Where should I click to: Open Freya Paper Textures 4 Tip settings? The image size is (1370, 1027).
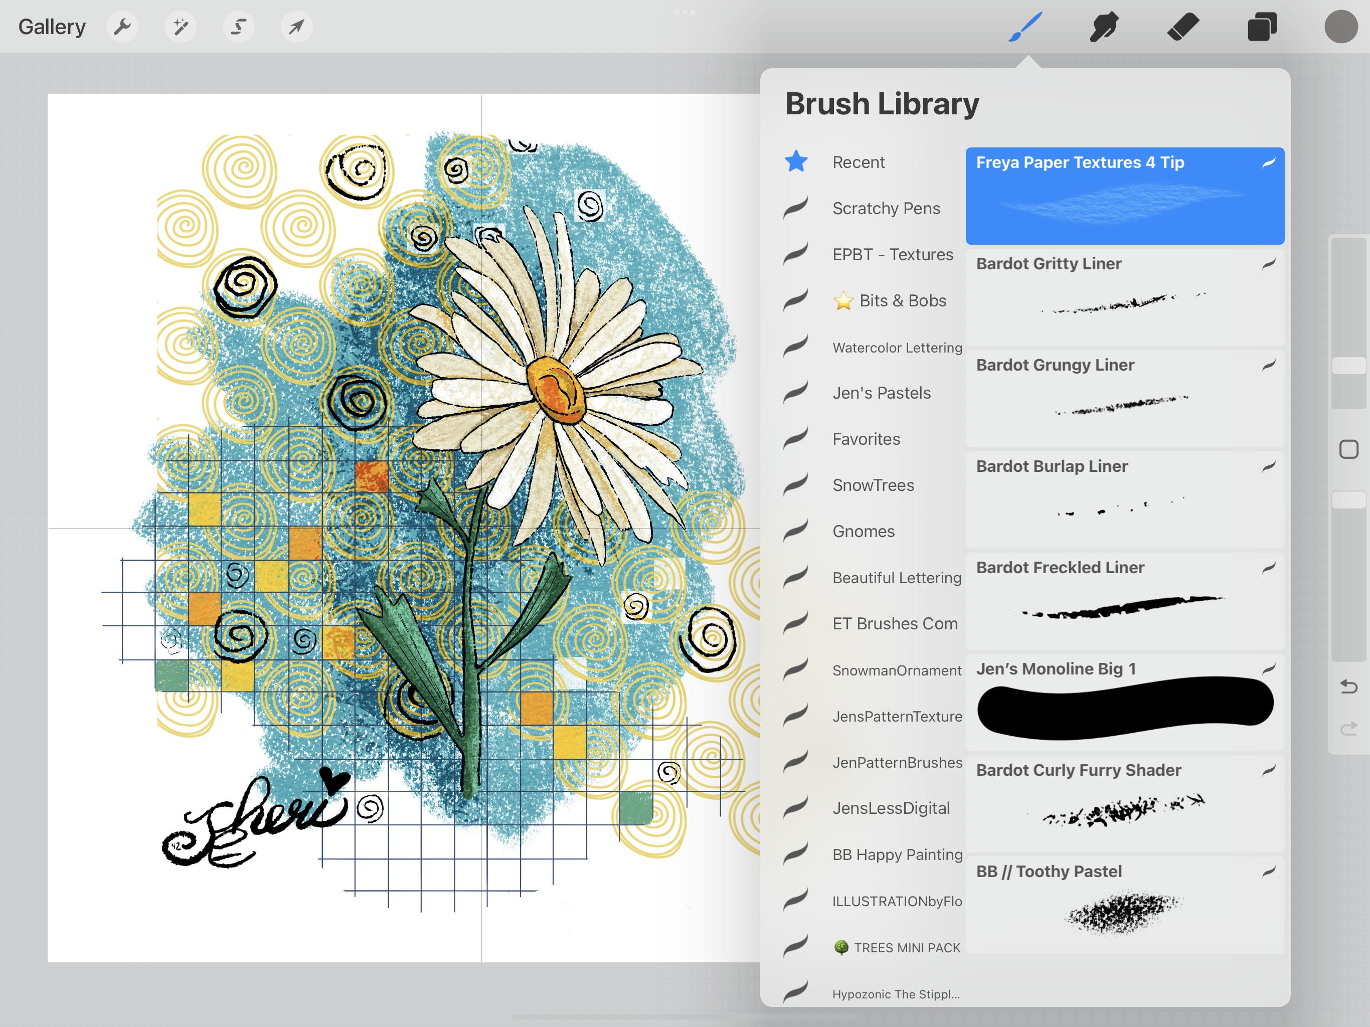pyautogui.click(x=1124, y=196)
